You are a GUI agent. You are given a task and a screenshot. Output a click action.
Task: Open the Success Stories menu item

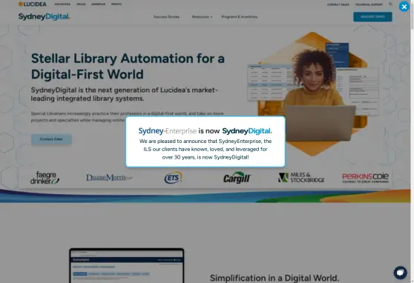click(x=166, y=16)
